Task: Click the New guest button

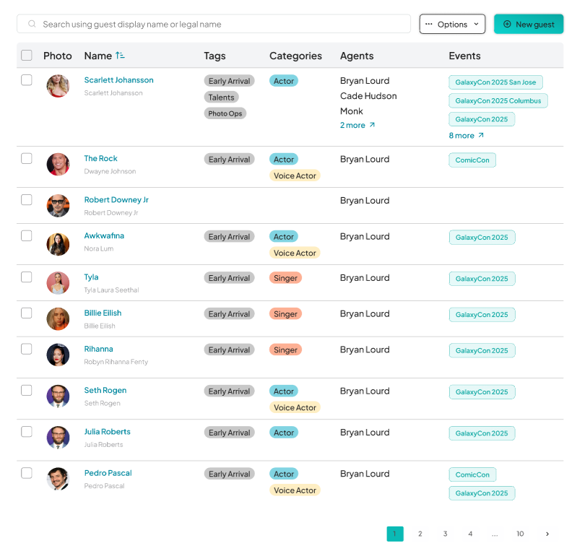Action: point(529,24)
